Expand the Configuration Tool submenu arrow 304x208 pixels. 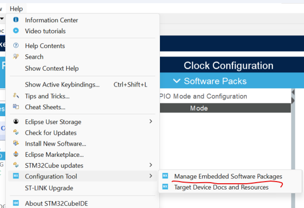point(151,176)
